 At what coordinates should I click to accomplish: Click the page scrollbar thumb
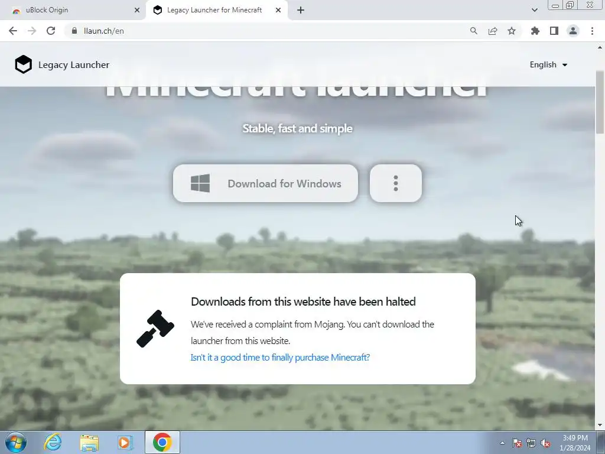click(600, 102)
